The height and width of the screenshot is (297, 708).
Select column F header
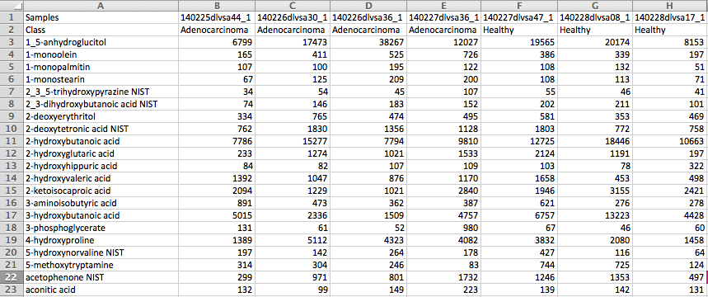(x=519, y=6)
